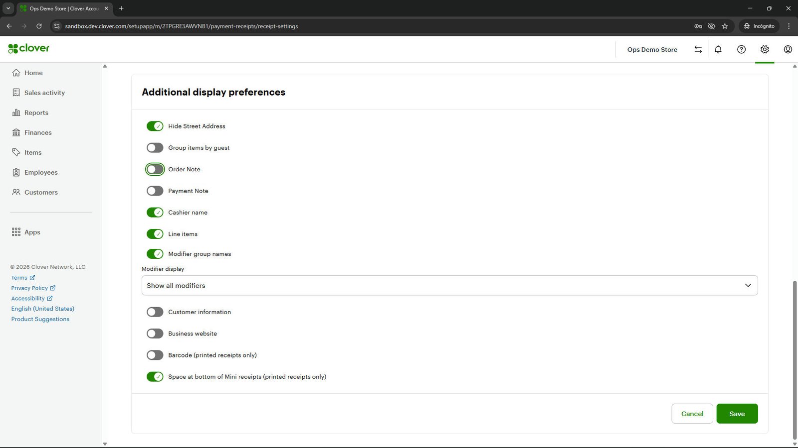
Task: Open the Product Suggestions link
Action: (x=40, y=319)
